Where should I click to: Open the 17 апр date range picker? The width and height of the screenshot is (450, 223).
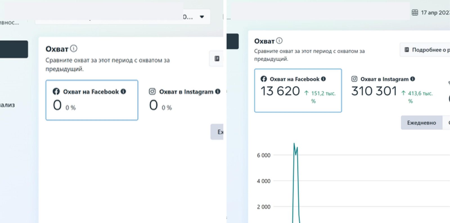pos(431,12)
